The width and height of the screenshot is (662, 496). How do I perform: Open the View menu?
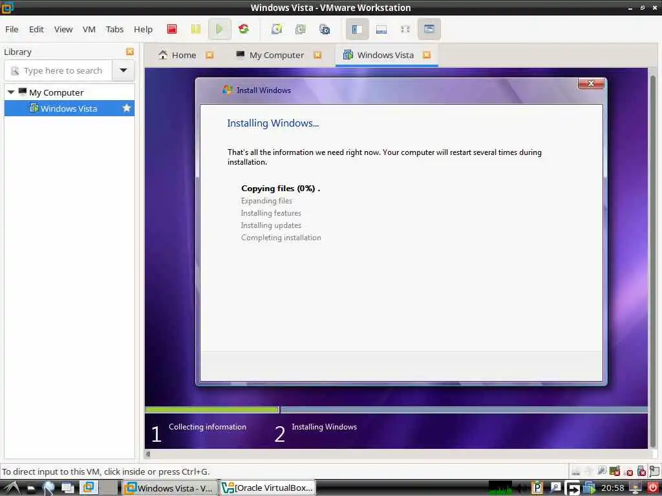(x=63, y=29)
